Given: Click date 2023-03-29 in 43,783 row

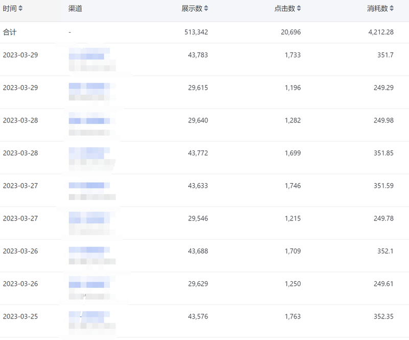Looking at the screenshot, I should tap(20, 55).
